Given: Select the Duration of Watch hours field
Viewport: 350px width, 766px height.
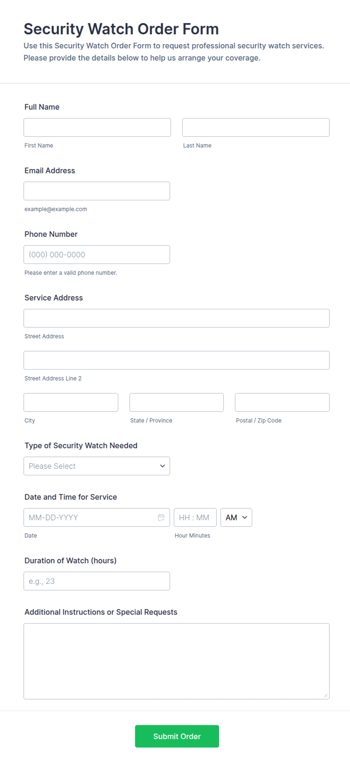Looking at the screenshot, I should (x=97, y=581).
